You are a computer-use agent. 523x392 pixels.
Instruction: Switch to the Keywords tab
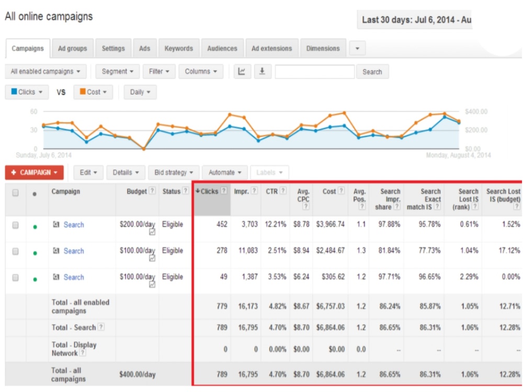(x=179, y=48)
